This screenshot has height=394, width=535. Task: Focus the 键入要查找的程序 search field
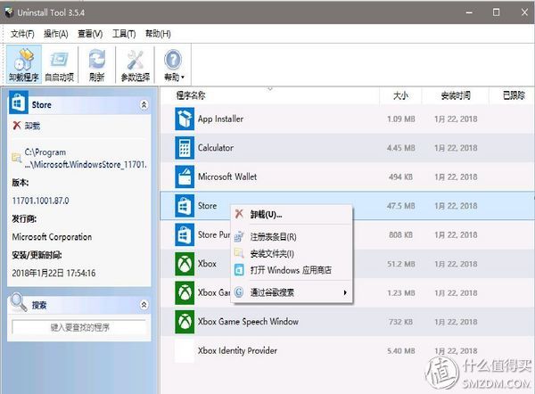point(79,327)
